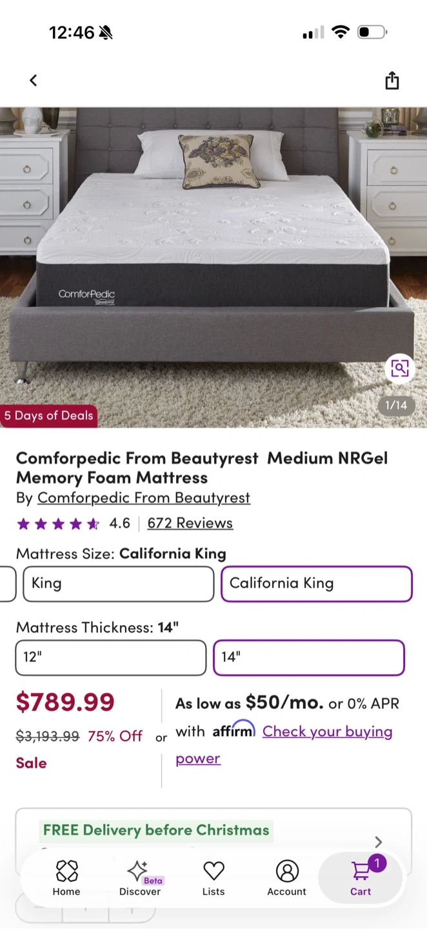
Task: Open the shopping Cart
Action: [x=361, y=877]
